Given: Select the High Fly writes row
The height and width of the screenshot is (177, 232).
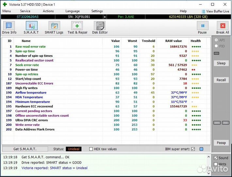Looking at the screenshot, I should click(106, 88).
